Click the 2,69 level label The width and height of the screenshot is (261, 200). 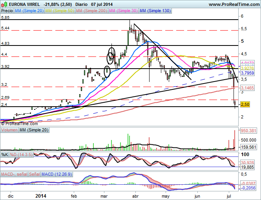click(5, 97)
